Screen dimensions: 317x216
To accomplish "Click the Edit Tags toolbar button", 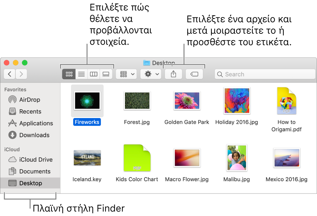I will [x=194, y=74].
